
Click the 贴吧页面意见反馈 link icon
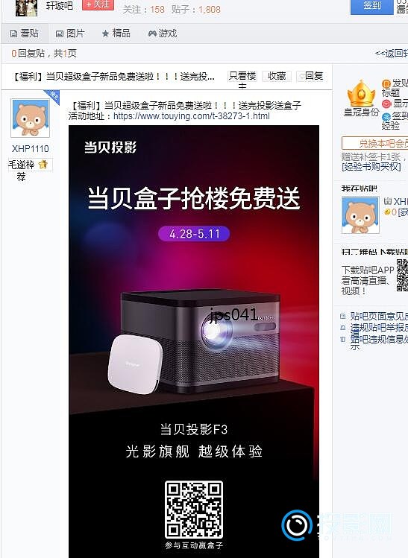343,316
